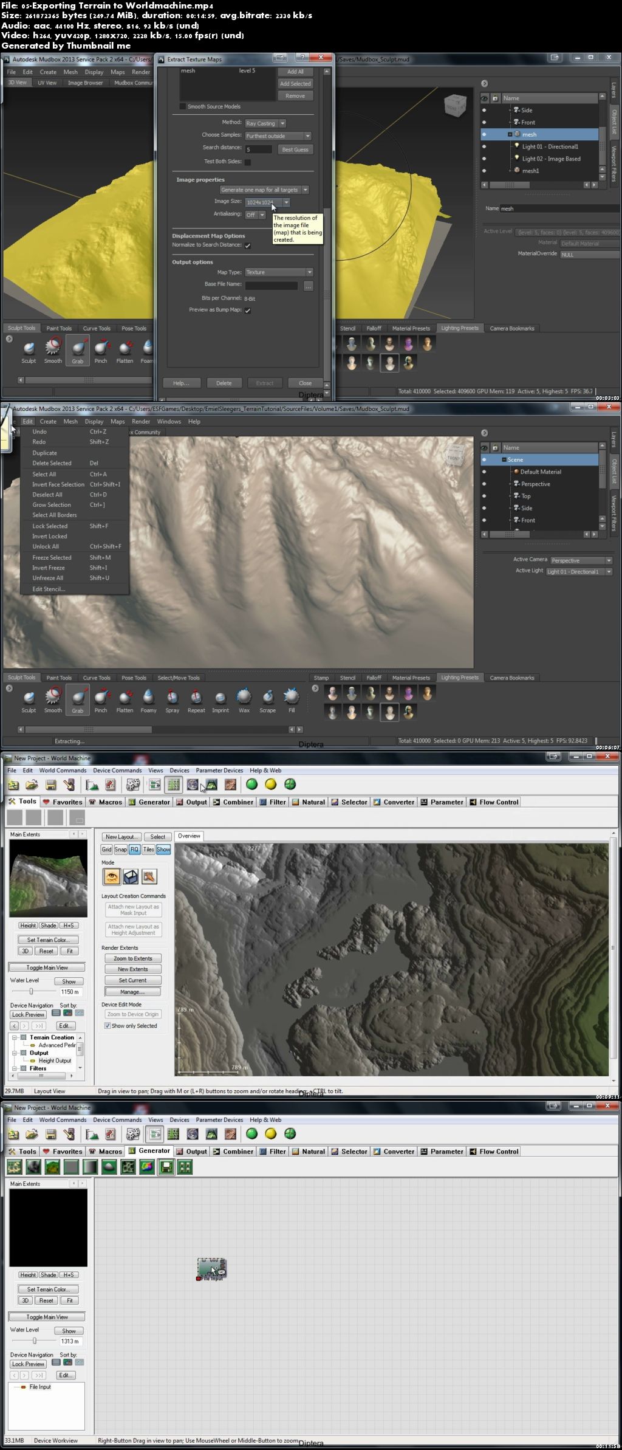Screen dimensions: 622x1450
Task: Select the Imprint sculpt tool
Action: pos(220,700)
